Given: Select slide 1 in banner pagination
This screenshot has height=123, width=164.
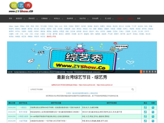Looking at the screenshot, I should tap(141, 72).
